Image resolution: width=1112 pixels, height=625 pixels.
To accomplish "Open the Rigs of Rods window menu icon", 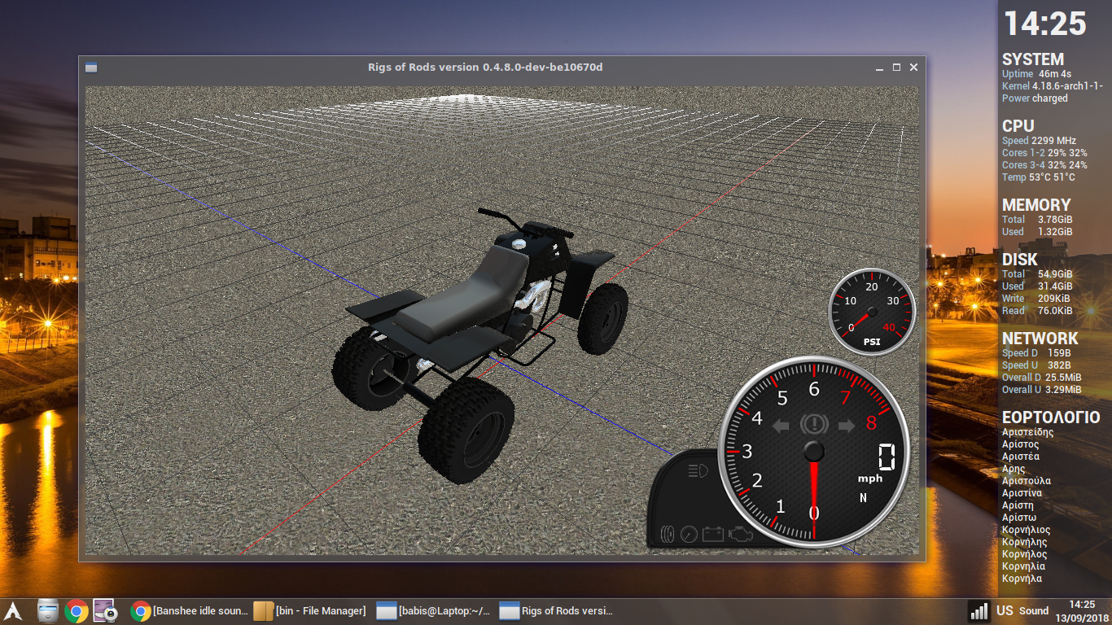I will (91, 68).
